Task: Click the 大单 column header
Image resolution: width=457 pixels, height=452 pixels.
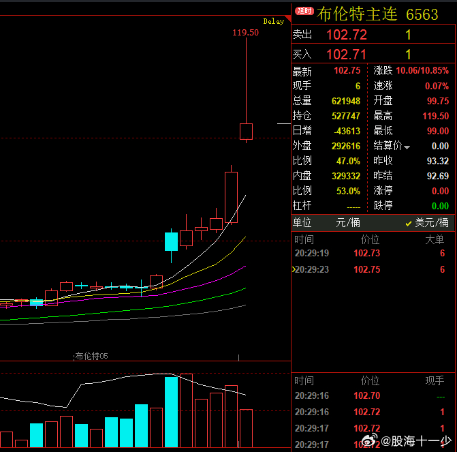Action: click(435, 239)
